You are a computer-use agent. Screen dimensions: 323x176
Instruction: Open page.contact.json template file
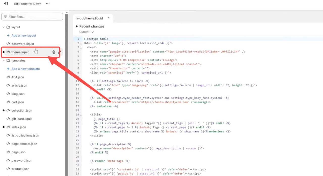pyautogui.click(x=24, y=144)
